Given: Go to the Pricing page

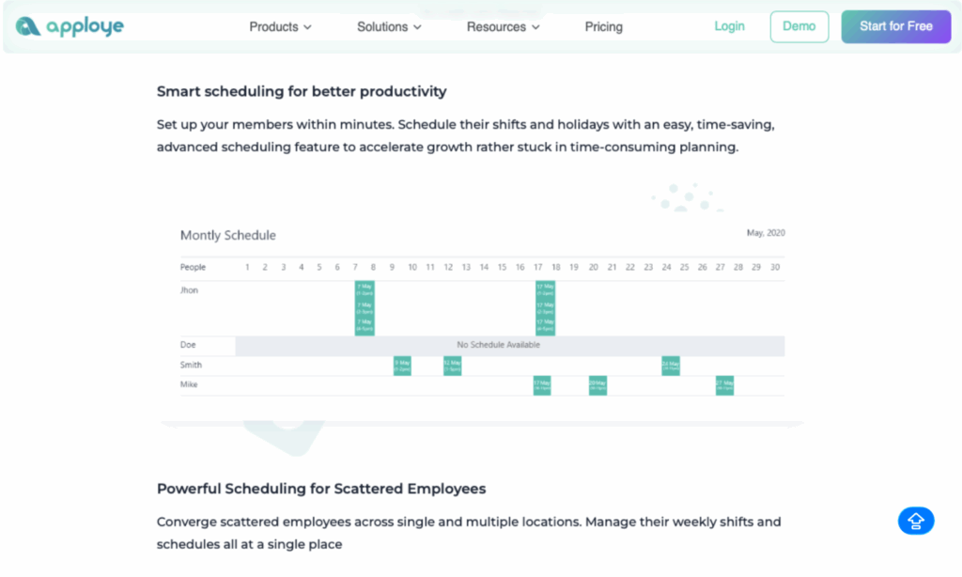Looking at the screenshot, I should point(603,27).
